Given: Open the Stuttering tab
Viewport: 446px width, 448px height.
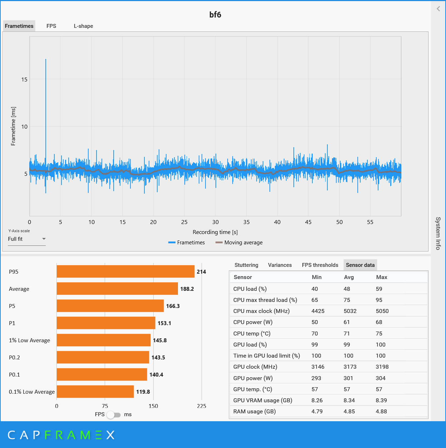Looking at the screenshot, I should [x=246, y=265].
